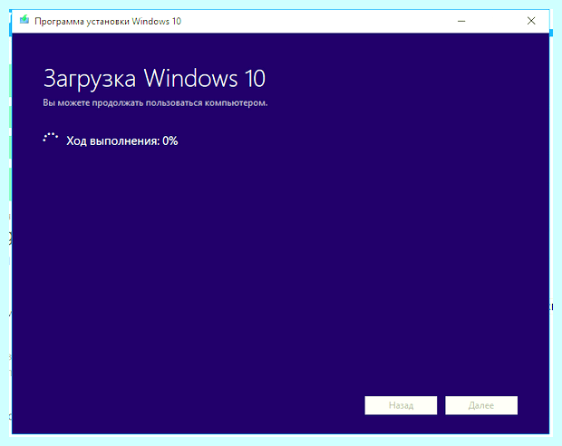Click the word компьютером in the subtitle

(237, 103)
